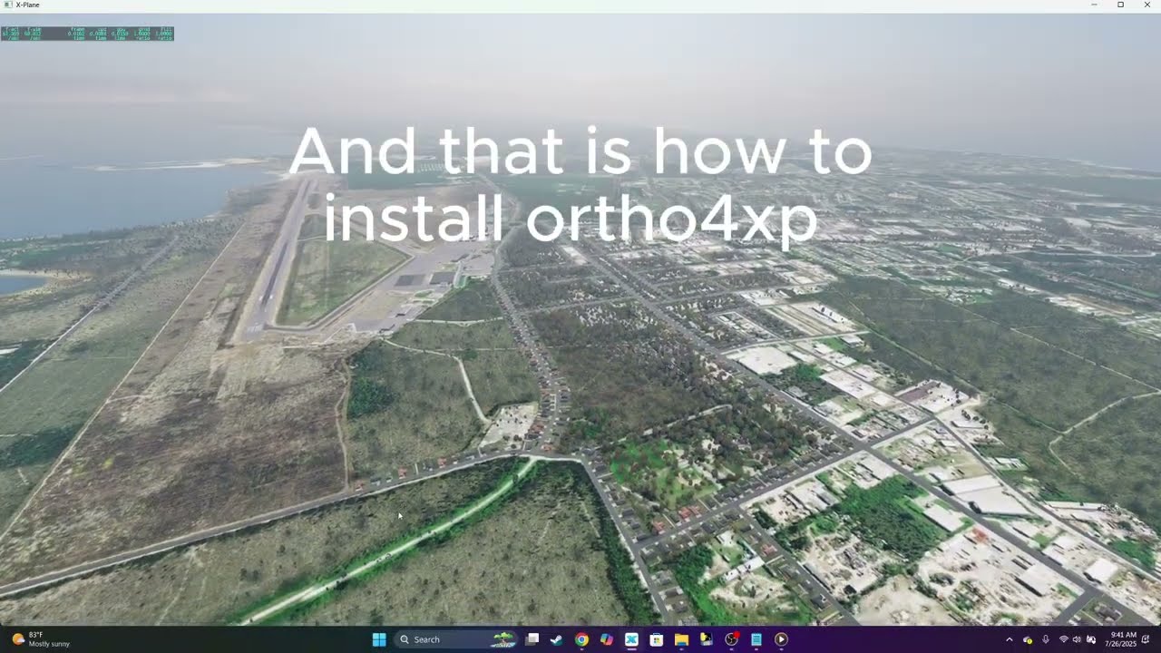Click the microphone tray icon
This screenshot has height=653, width=1161.
pos(1046,639)
